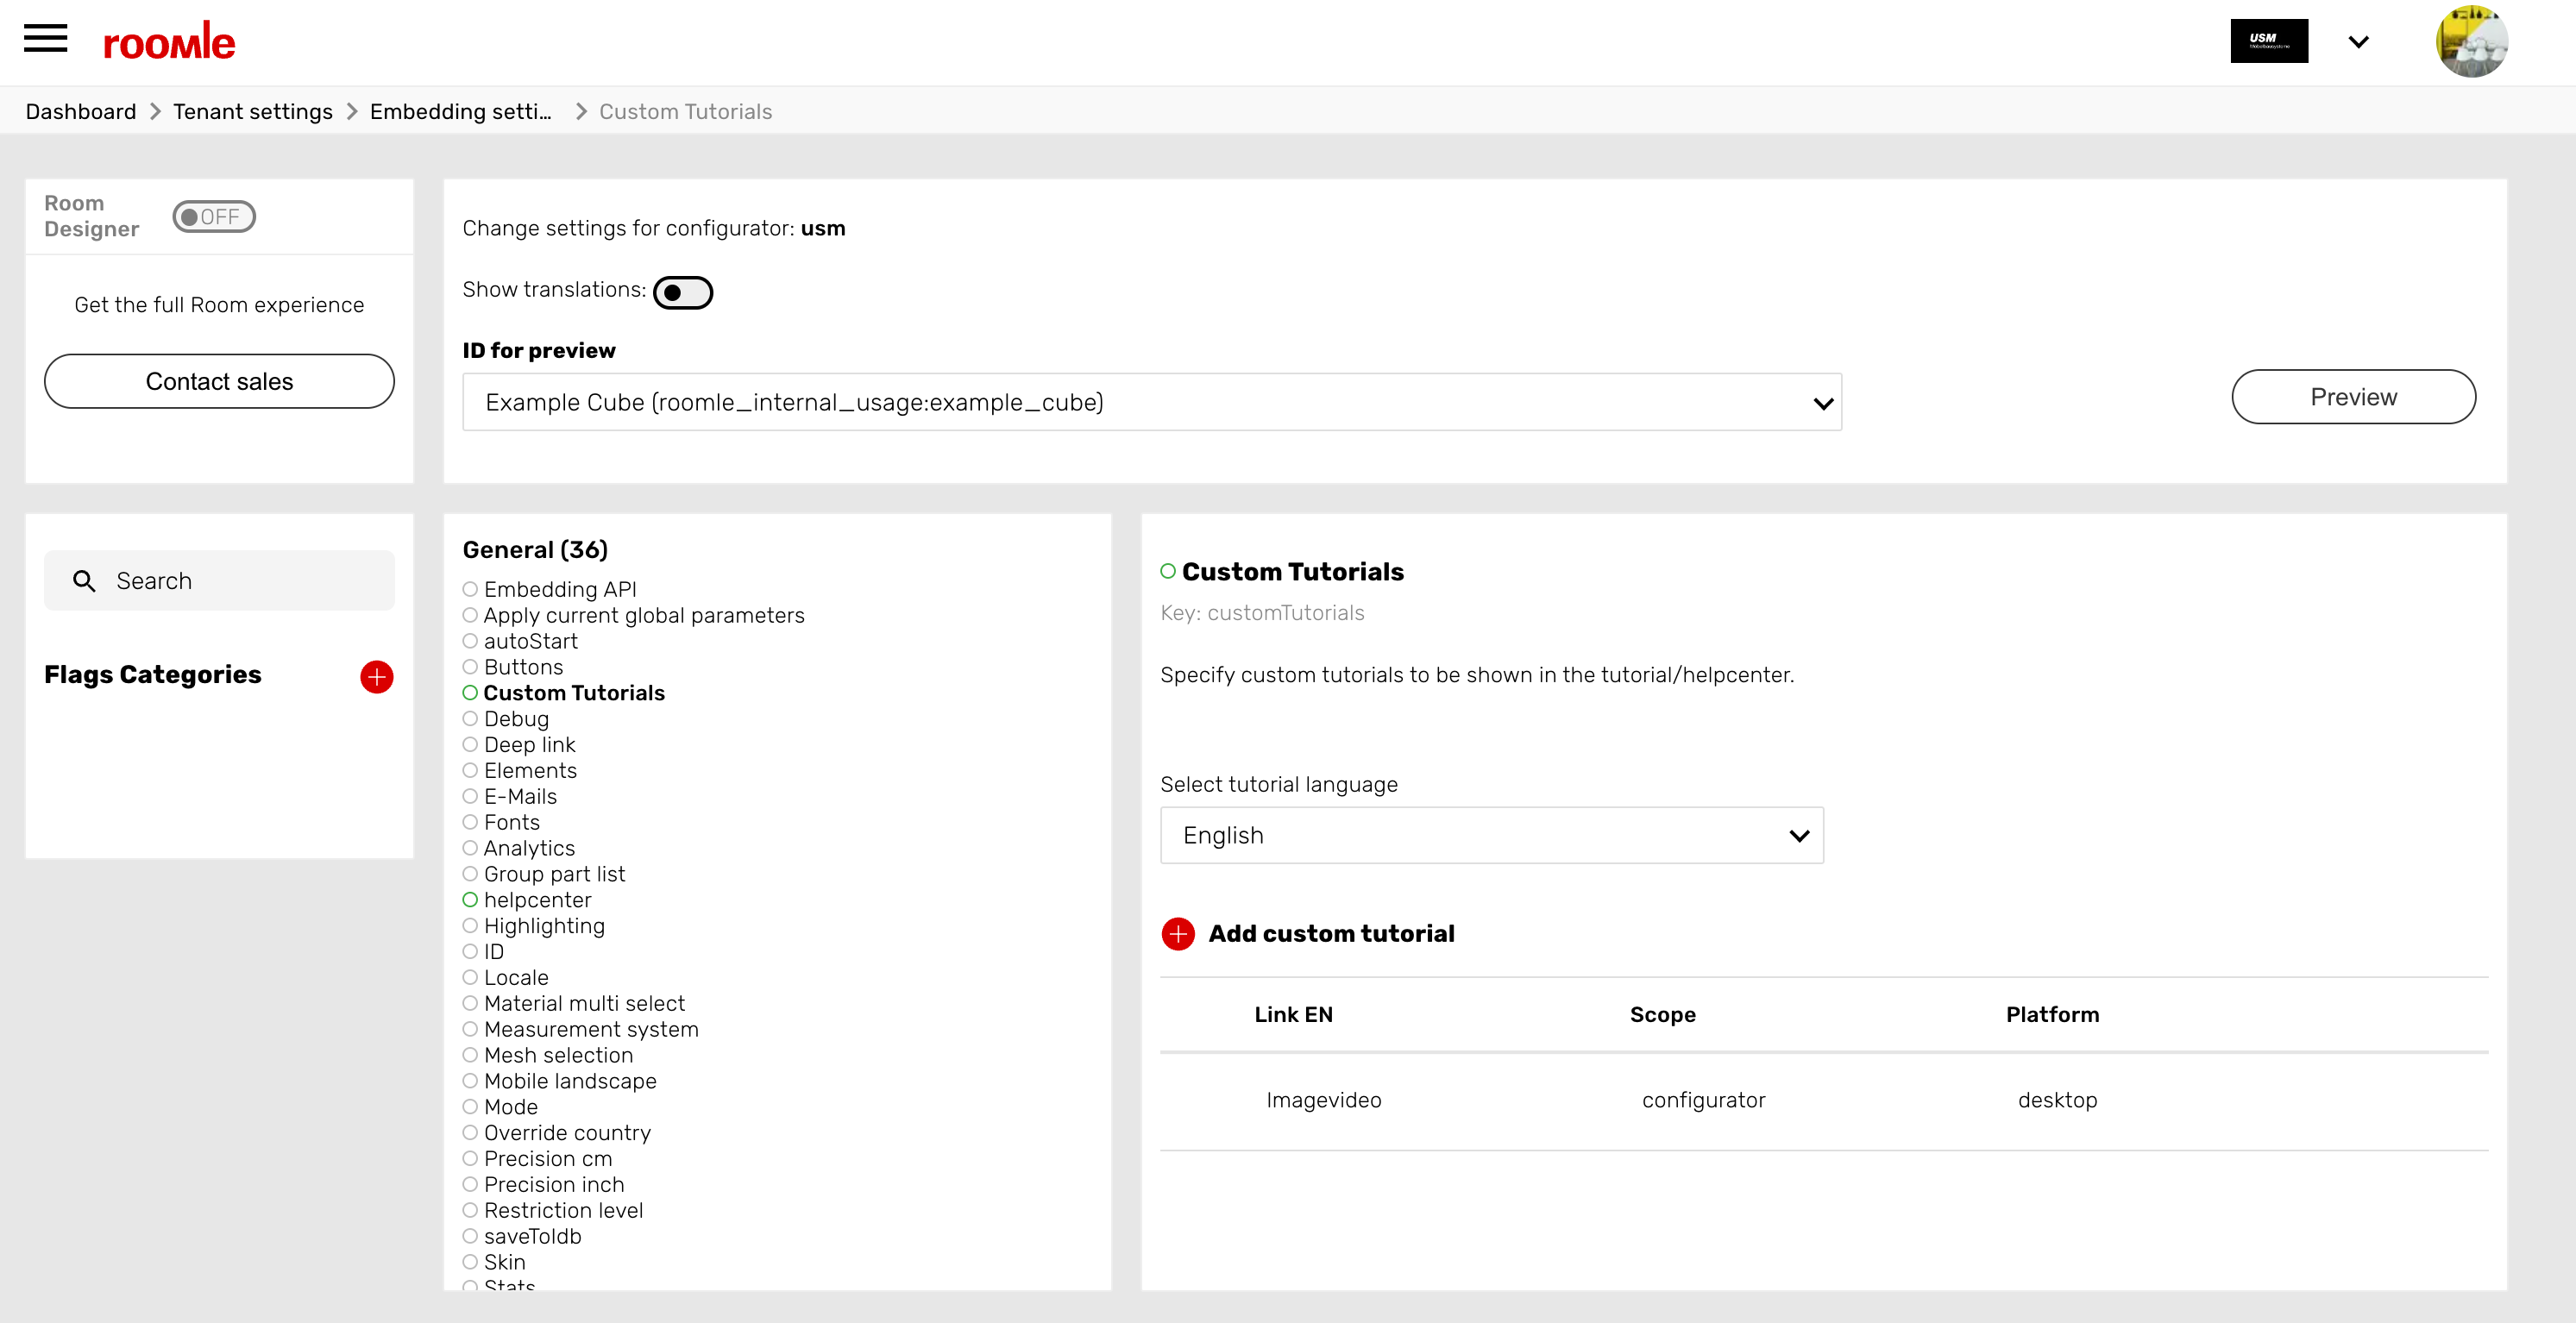Click the USM tenant logo
The height and width of the screenshot is (1323, 2576).
[x=2268, y=41]
